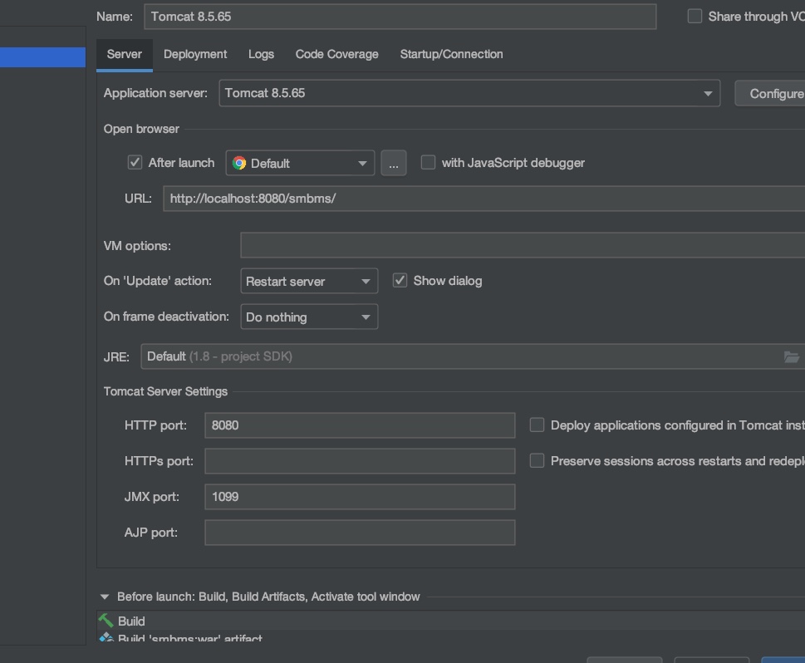
Task: Open the On 'Update' action dropdown
Action: pos(309,282)
